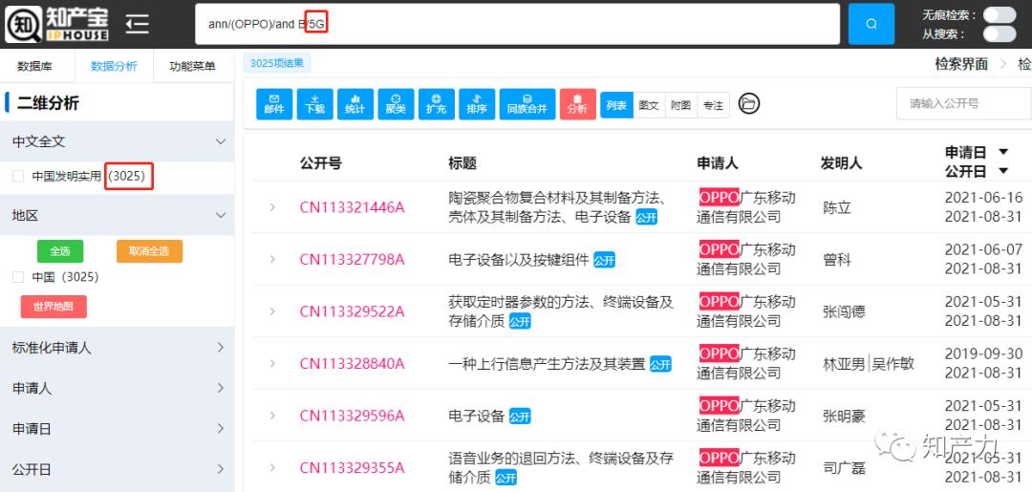Open the 世界地图 world map button
1032x492 pixels.
pos(54,307)
